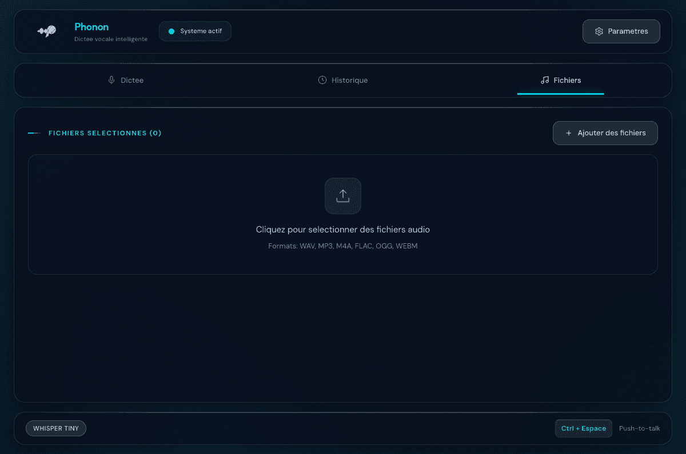Toggle the Ctrl + Espace push-to-talk shortcut

[x=584, y=428]
